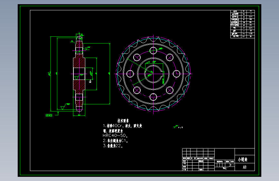Click the keyway slot of center bore

click(x=163, y=74)
